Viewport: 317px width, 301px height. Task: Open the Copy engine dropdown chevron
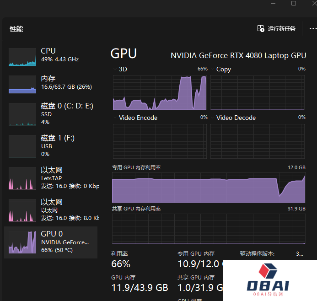pos(212,69)
